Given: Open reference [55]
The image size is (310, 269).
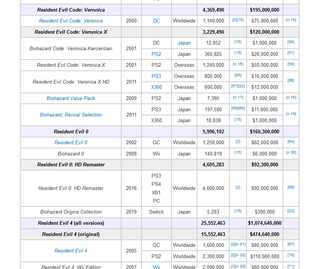Looking at the screenshot, I should point(238,75).
